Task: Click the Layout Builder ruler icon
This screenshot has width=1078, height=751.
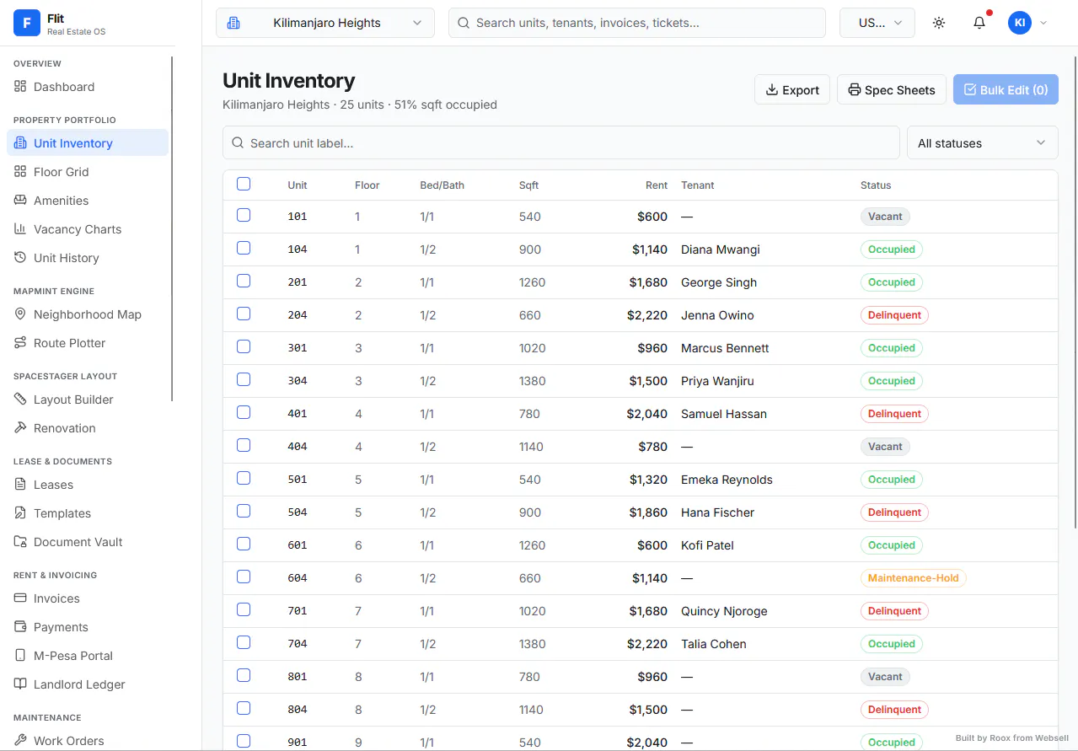Action: pyautogui.click(x=20, y=400)
